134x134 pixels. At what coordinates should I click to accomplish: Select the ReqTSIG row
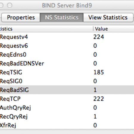tap(67, 72)
